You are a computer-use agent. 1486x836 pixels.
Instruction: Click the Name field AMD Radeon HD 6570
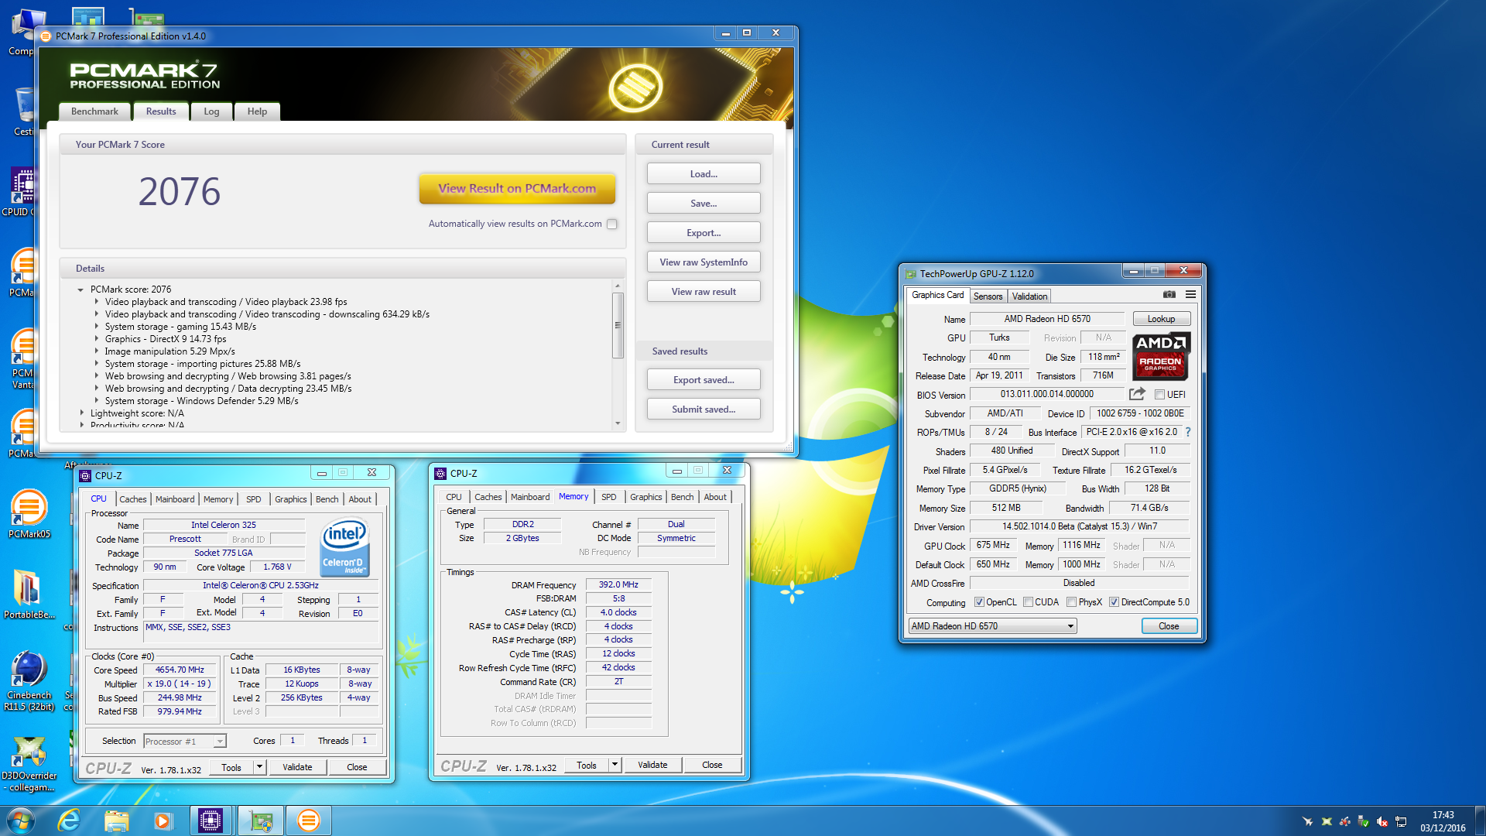click(1047, 319)
